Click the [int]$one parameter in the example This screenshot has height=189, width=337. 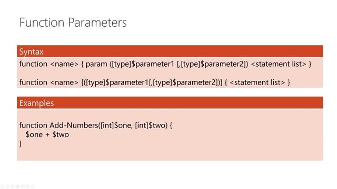[115, 125]
